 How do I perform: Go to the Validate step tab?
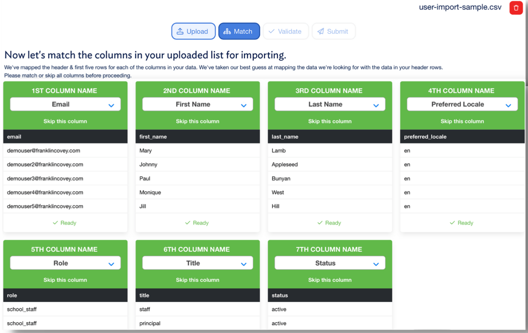point(286,31)
